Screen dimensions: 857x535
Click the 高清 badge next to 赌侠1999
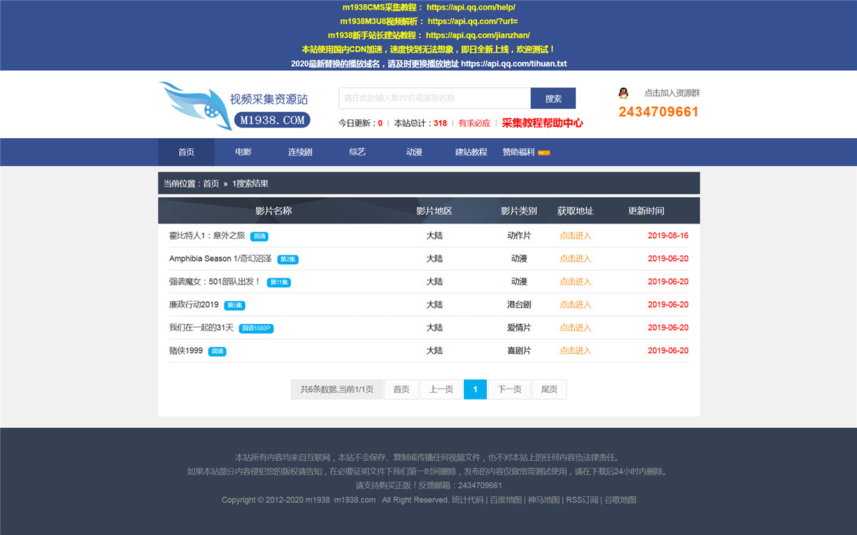point(217,351)
